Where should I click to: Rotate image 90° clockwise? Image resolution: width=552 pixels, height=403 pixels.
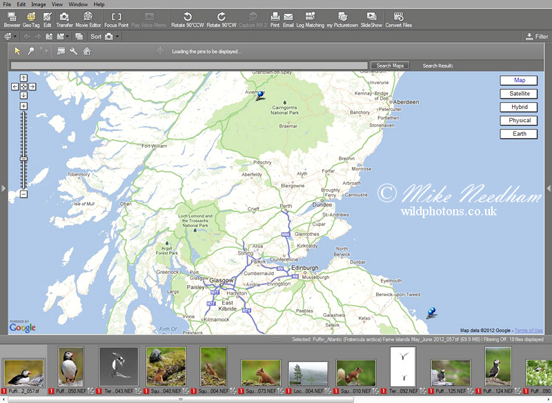coord(221,20)
